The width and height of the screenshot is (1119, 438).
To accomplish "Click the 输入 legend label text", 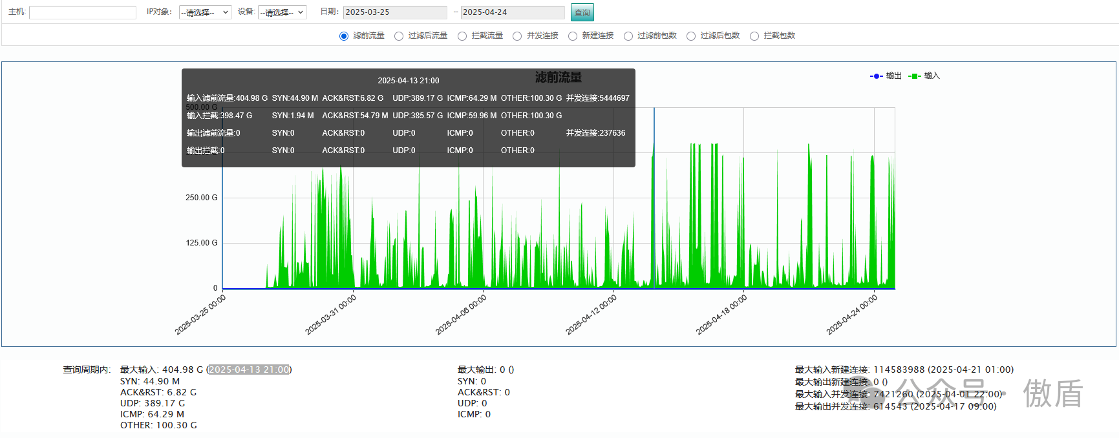I will tap(932, 76).
